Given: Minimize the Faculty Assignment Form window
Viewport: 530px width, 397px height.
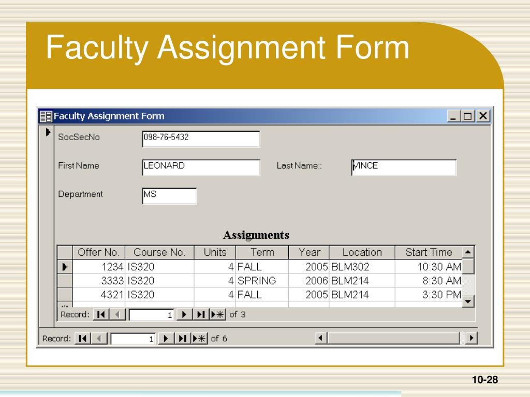Looking at the screenshot, I should click(453, 116).
